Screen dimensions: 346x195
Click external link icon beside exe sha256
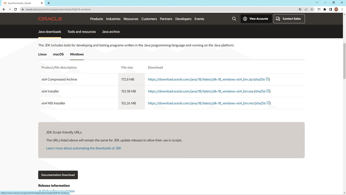[x=268, y=91]
